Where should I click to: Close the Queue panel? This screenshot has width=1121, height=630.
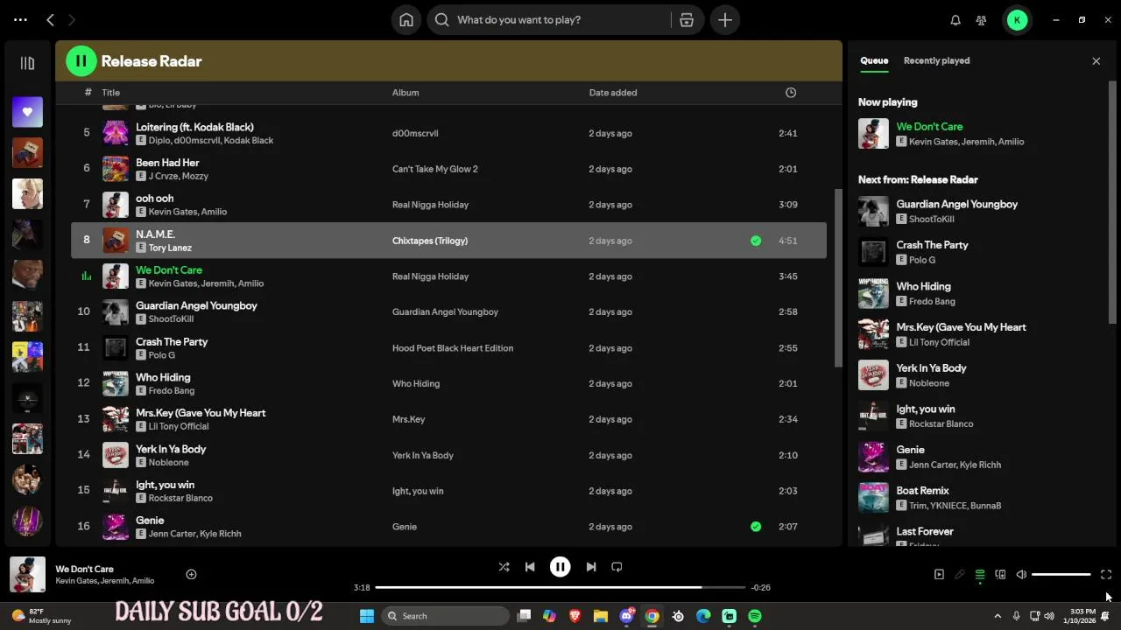[x=1096, y=61]
